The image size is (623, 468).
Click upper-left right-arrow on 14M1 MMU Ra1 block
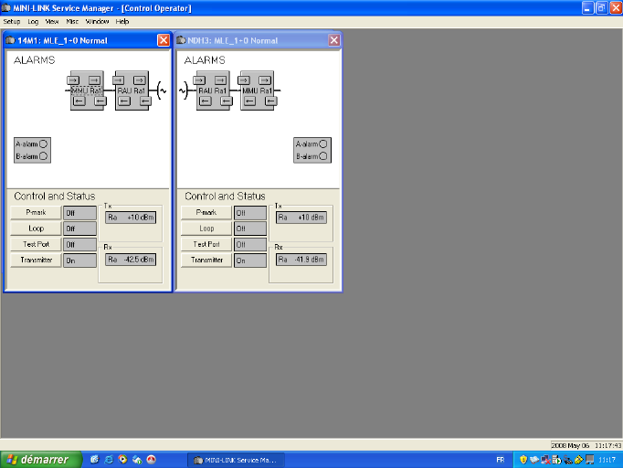[x=73, y=80]
